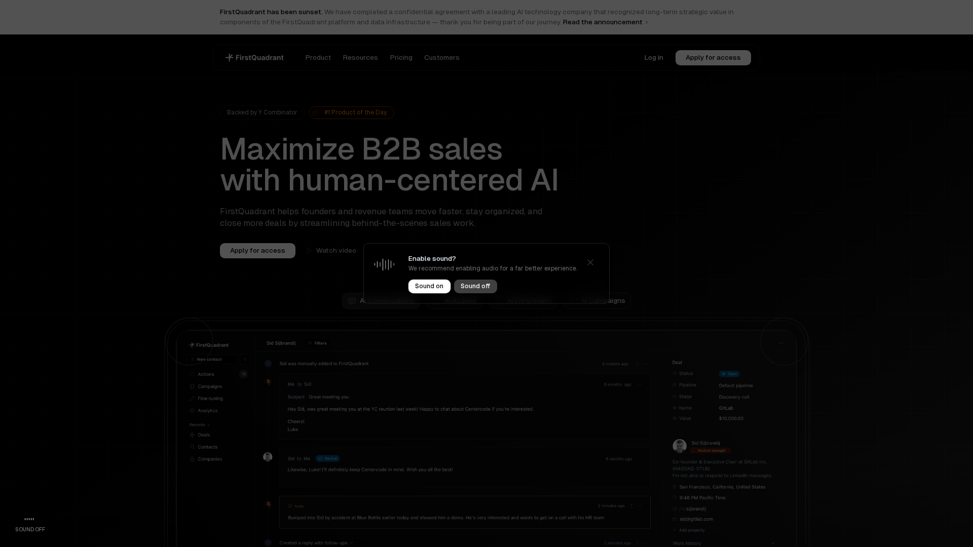Click the search icon beside New contact
The width and height of the screenshot is (973, 547).
(245, 359)
